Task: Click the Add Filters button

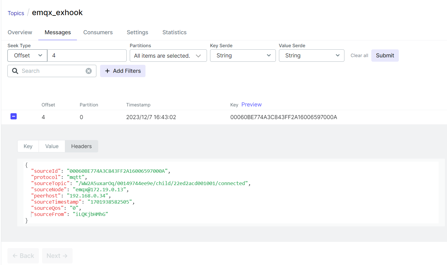Action: pyautogui.click(x=123, y=71)
